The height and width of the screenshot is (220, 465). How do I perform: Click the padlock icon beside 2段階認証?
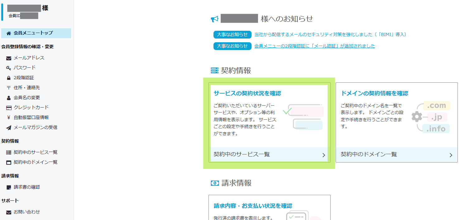pos(9,78)
